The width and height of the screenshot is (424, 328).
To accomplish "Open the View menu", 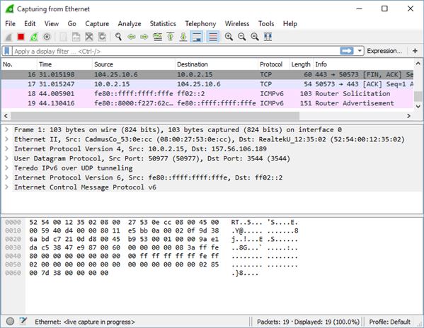I will coord(52,24).
